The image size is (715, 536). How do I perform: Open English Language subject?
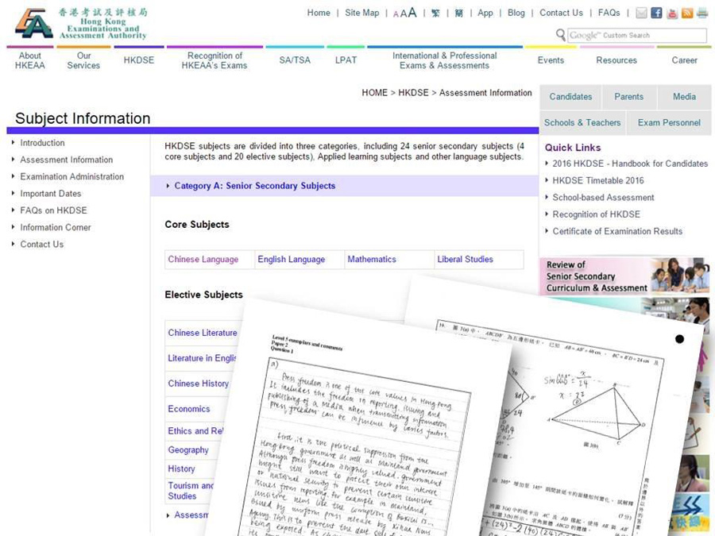(x=292, y=260)
